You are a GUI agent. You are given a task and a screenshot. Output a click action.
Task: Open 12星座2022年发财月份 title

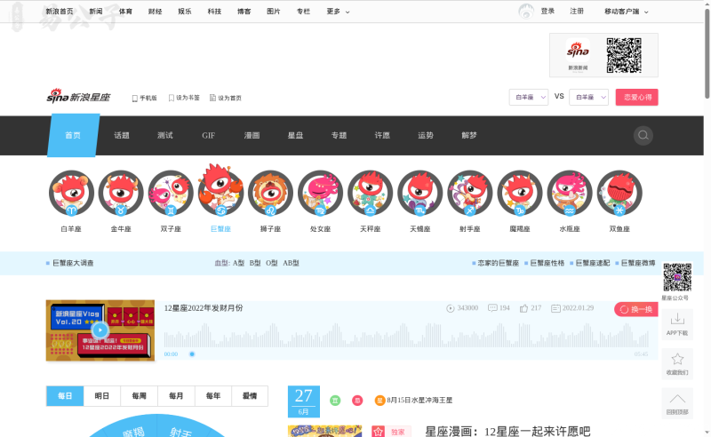(204, 308)
